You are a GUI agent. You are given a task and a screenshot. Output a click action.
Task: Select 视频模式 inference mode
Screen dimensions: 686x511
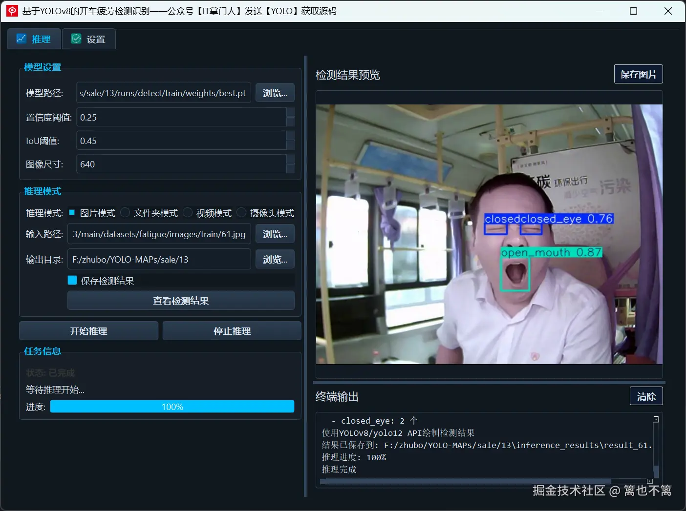(207, 213)
